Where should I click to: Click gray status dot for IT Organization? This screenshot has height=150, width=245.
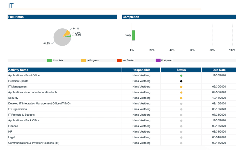181,109
